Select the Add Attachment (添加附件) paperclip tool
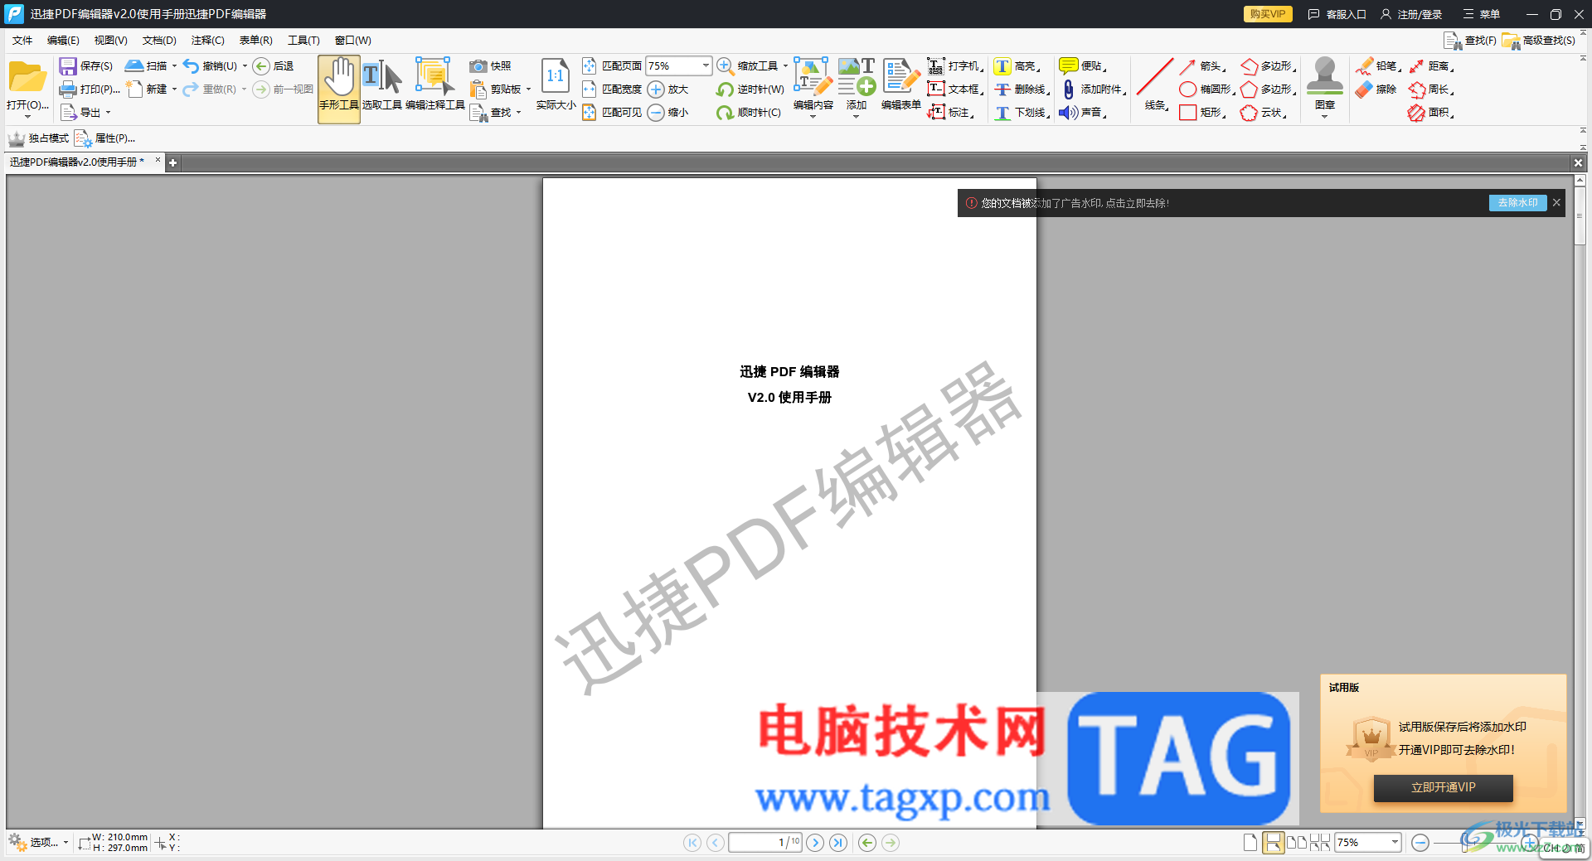 pyautogui.click(x=1093, y=89)
